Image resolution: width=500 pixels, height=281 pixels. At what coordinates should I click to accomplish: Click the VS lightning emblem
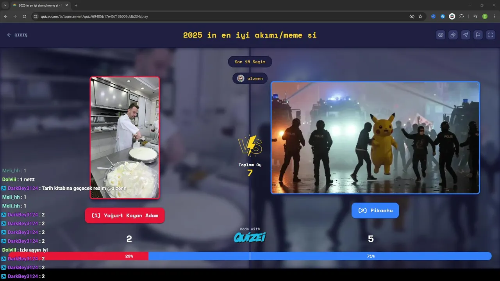click(x=250, y=146)
